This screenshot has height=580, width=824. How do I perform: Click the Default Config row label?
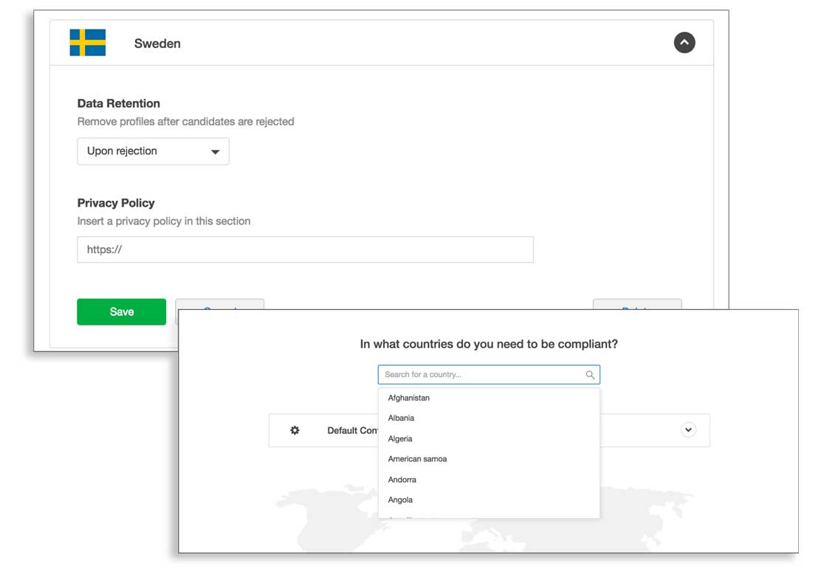coord(352,430)
